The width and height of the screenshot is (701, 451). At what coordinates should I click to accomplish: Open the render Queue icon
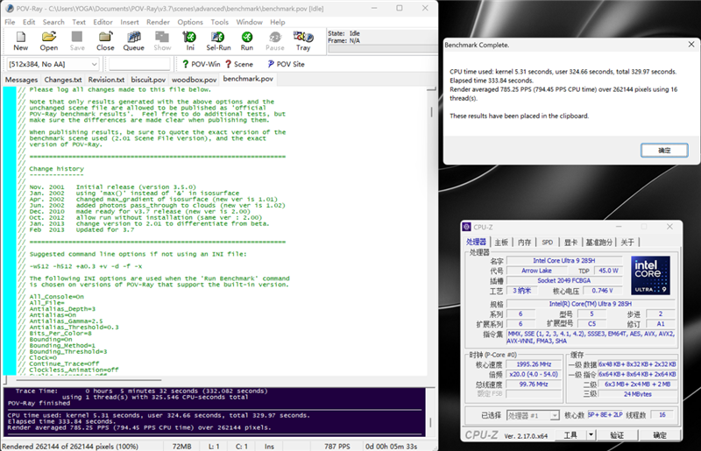pos(134,41)
